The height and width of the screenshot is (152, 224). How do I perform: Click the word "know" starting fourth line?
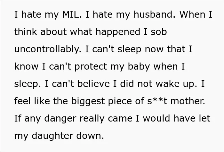coord(26,66)
